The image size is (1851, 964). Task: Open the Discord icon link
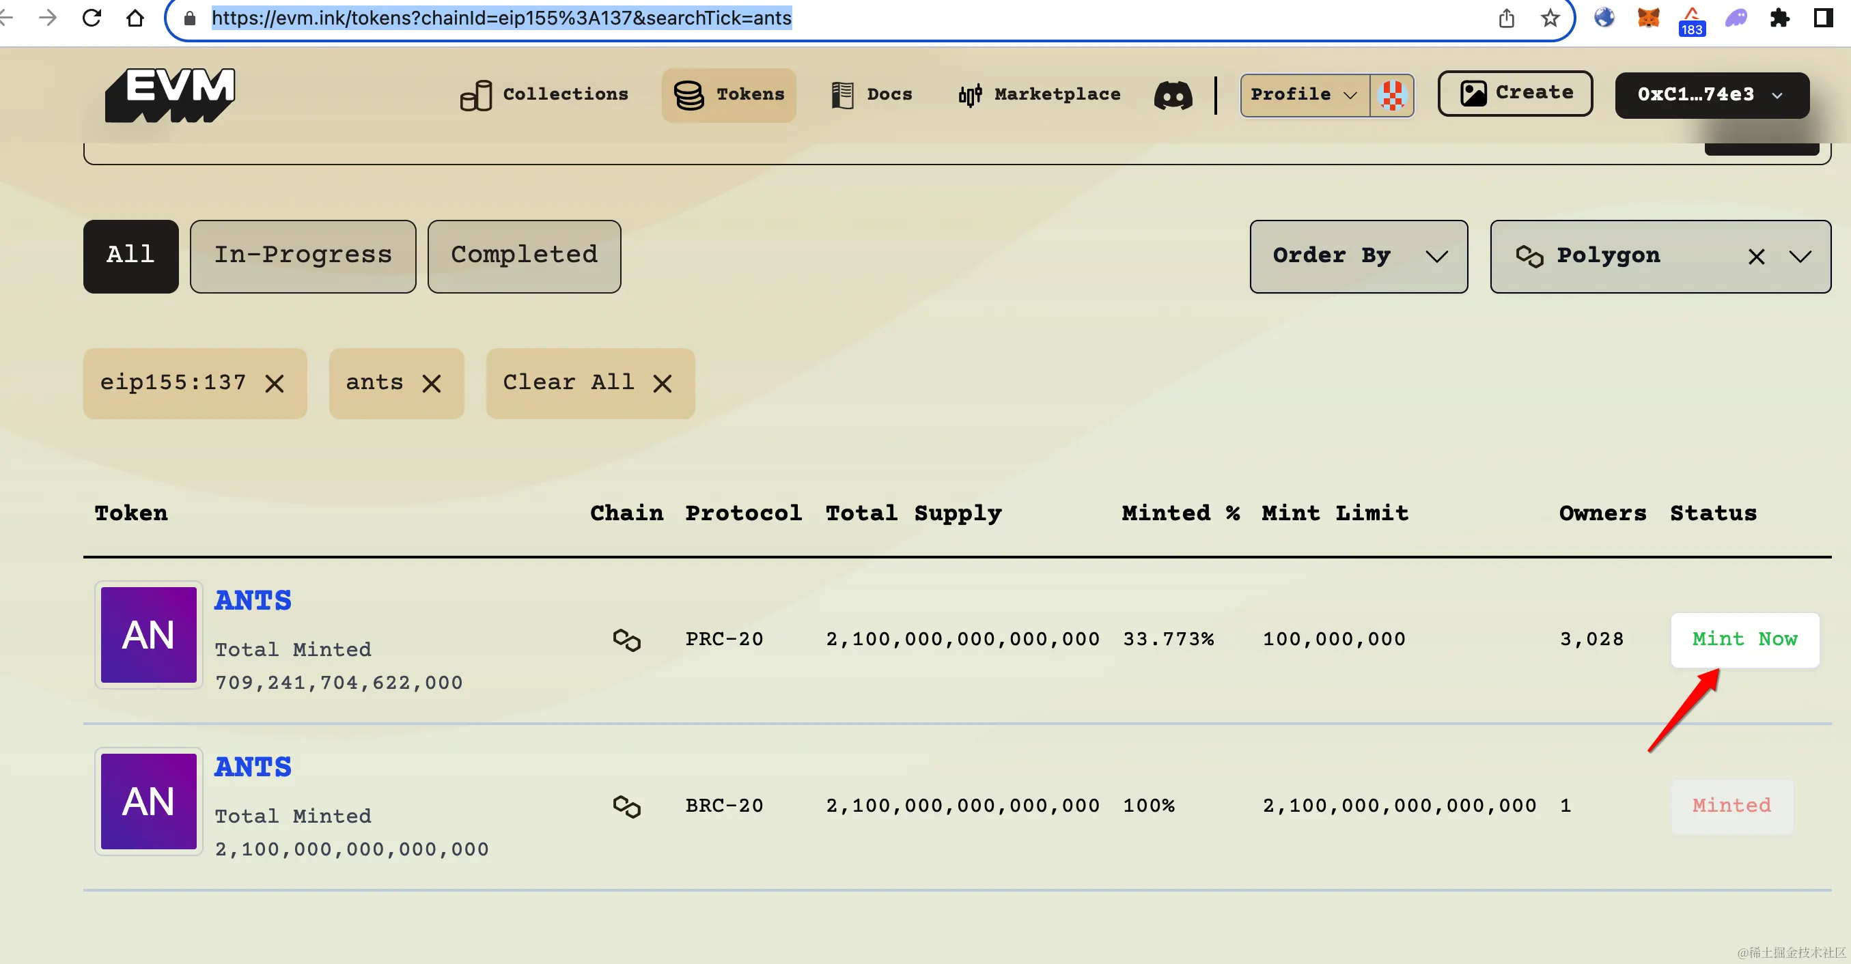1173,96
